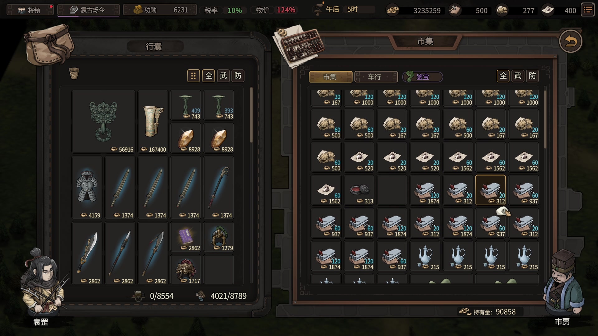Switch to the 车行 tab
The width and height of the screenshot is (598, 336).
point(376,77)
